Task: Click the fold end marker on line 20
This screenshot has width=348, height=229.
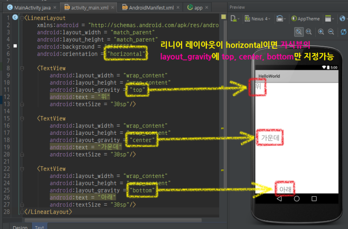Action: tap(22, 154)
